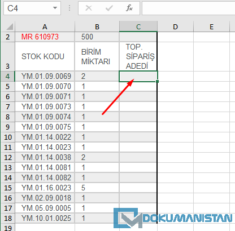235x231 pixels.
Task: Click the Cancel X icon in formula bar
Action: click(89, 8)
